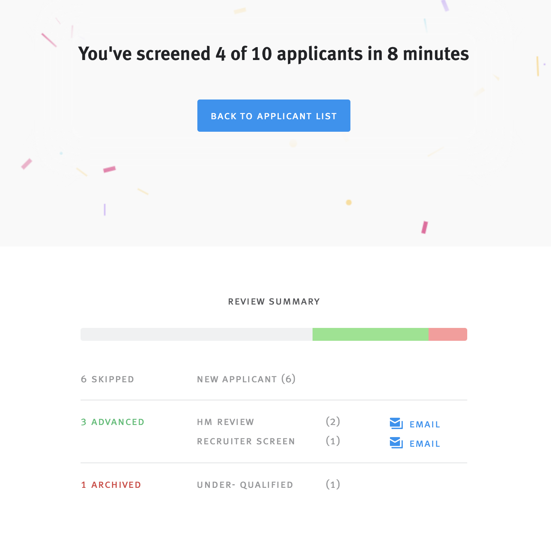Click the New Applicant (6) entry
The image size is (551, 539).
pos(246,379)
